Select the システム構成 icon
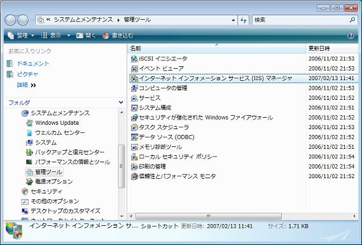 [134, 108]
